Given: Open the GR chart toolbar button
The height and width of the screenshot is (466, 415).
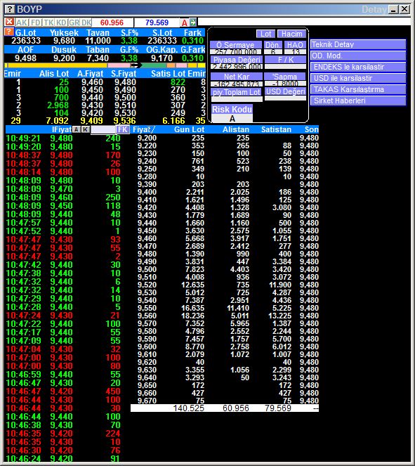Looking at the screenshot, I should point(74,22).
